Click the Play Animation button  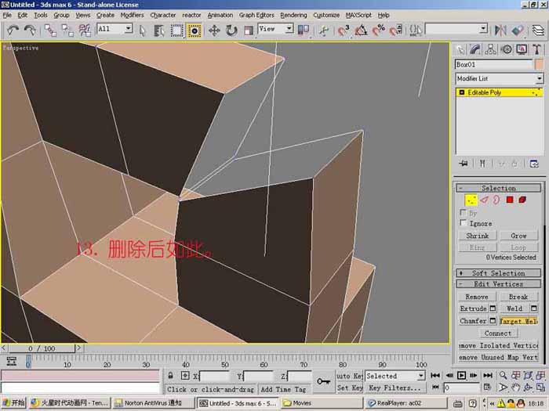(x=461, y=375)
